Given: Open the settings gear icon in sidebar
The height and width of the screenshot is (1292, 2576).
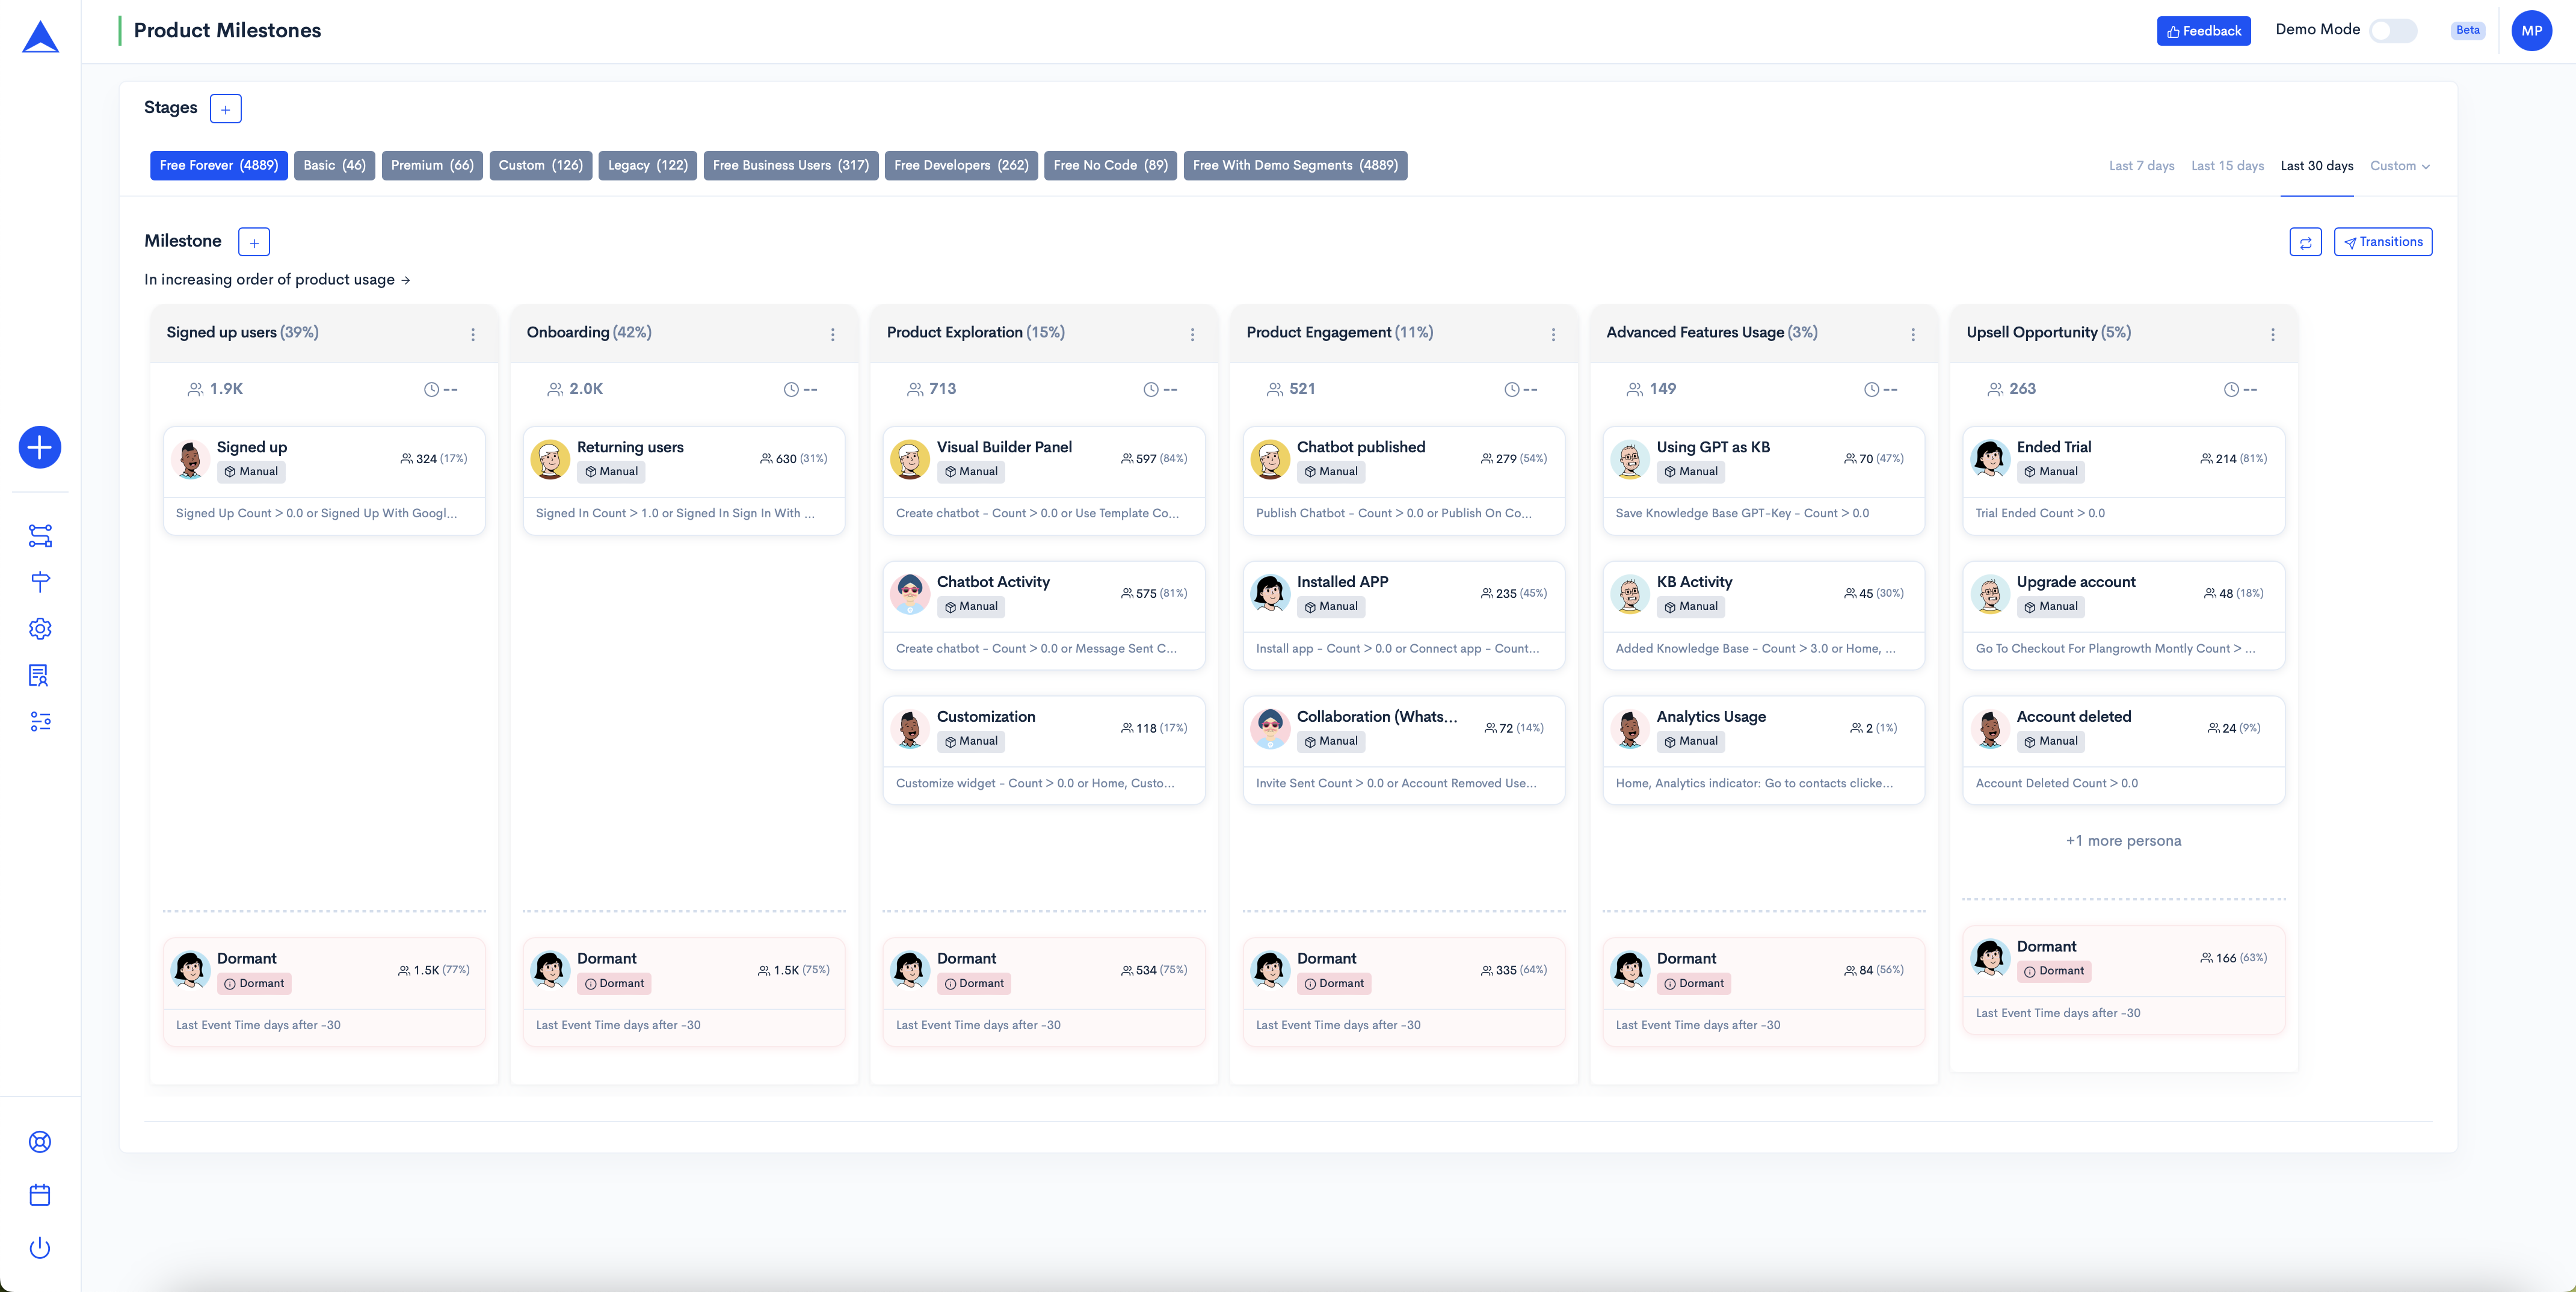Looking at the screenshot, I should pyautogui.click(x=40, y=629).
